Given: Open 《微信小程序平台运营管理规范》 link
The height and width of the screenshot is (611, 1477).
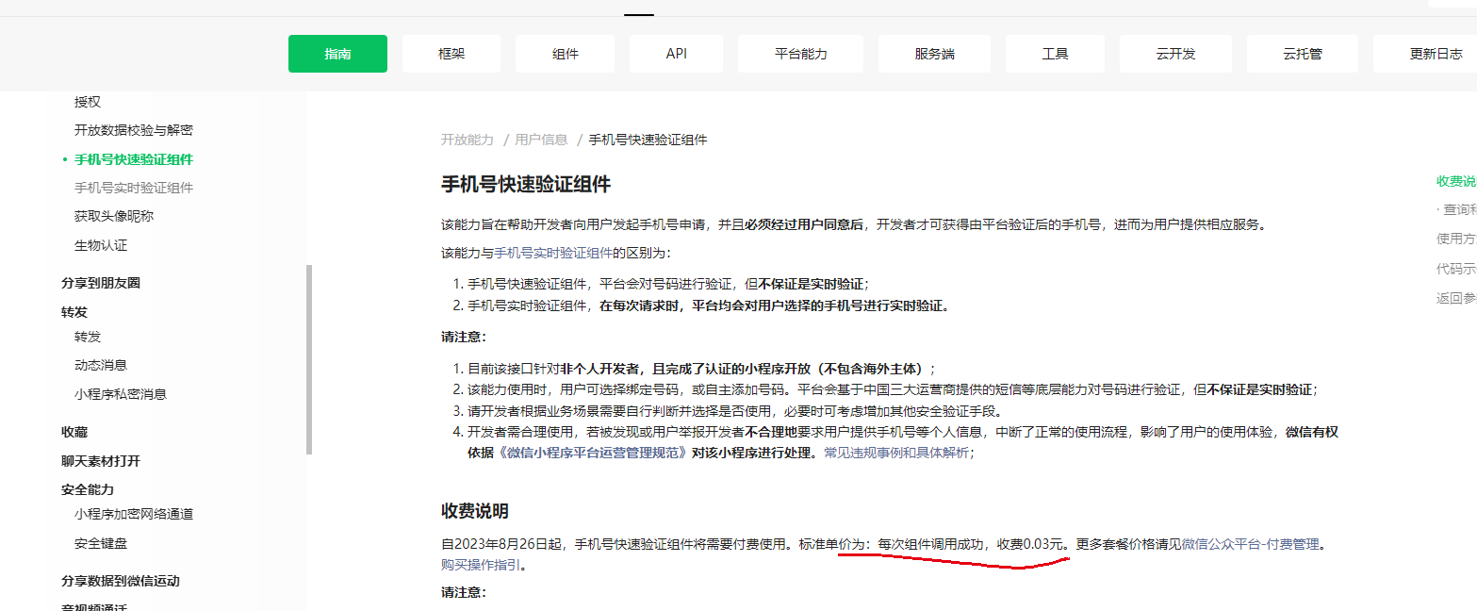Looking at the screenshot, I should pyautogui.click(x=592, y=453).
